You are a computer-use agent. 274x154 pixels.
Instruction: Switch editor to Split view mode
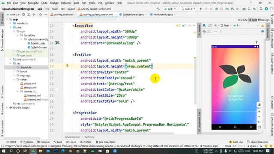253,20
